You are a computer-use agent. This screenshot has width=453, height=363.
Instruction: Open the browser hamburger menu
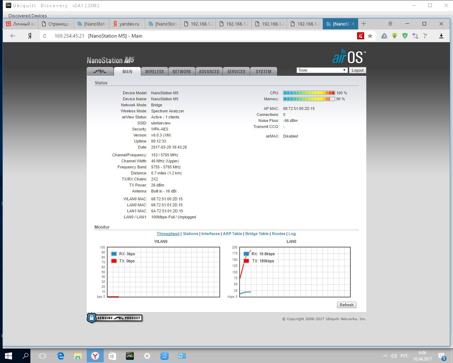coord(390,24)
